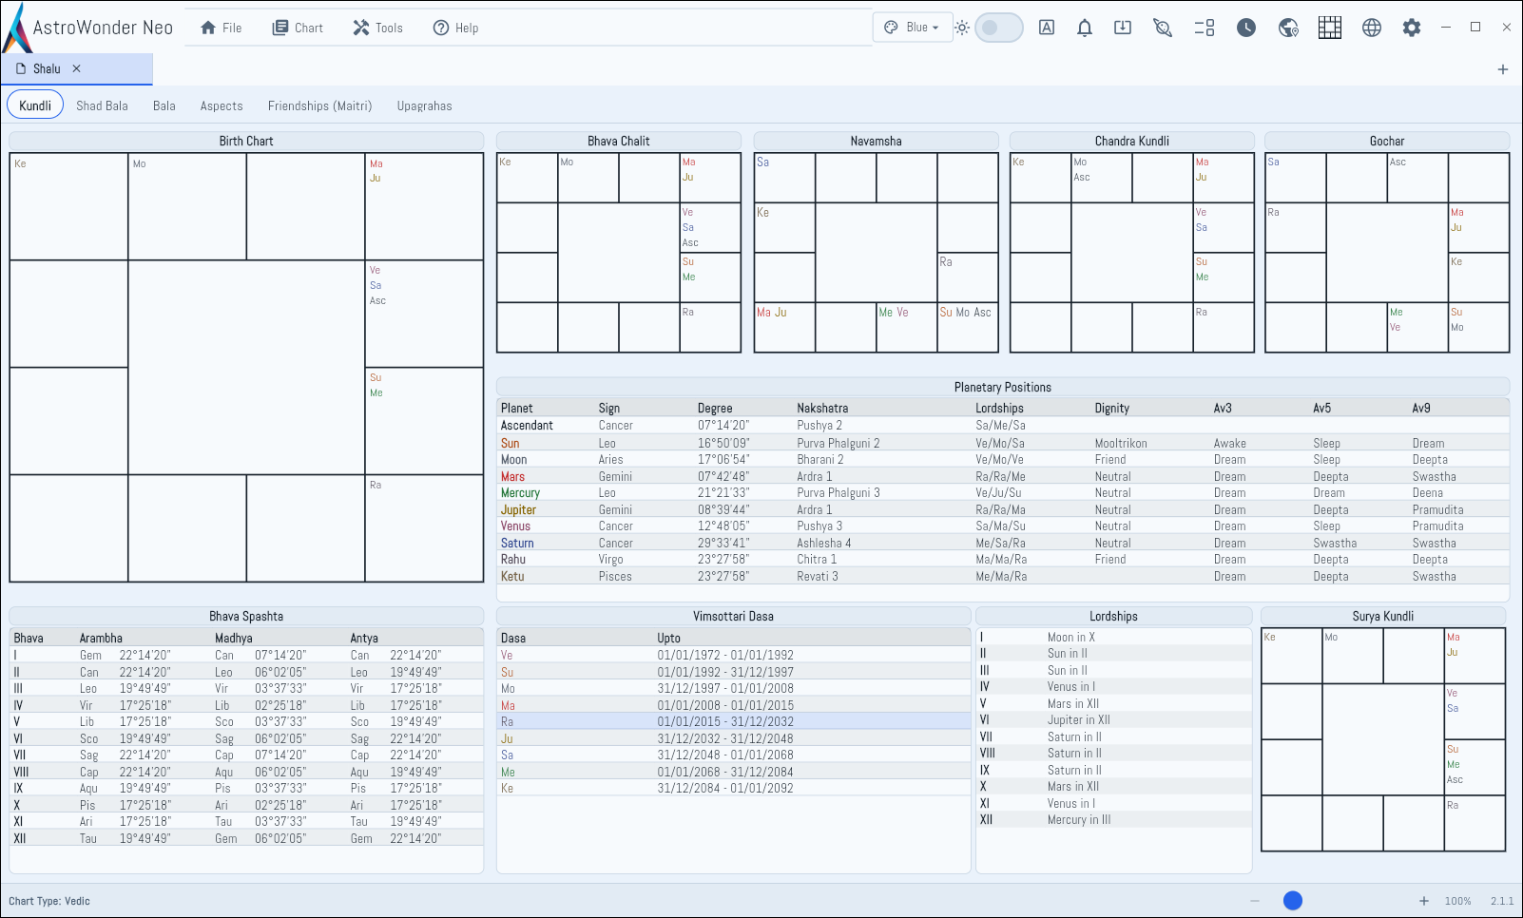Image resolution: width=1523 pixels, height=918 pixels.
Task: Click the Navamsha chart title
Action: [876, 141]
